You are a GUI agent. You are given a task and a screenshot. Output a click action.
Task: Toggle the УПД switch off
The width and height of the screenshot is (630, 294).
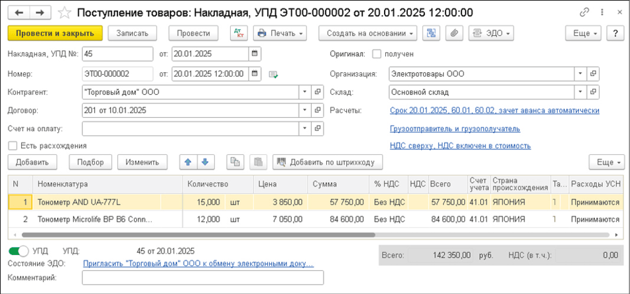(x=19, y=251)
